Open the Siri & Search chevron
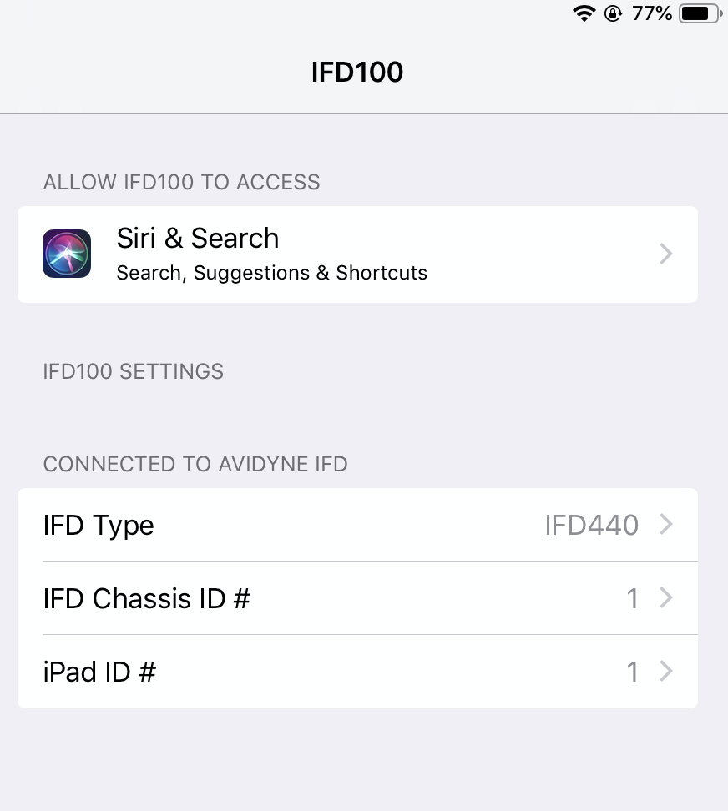The height and width of the screenshot is (811, 728). click(666, 254)
